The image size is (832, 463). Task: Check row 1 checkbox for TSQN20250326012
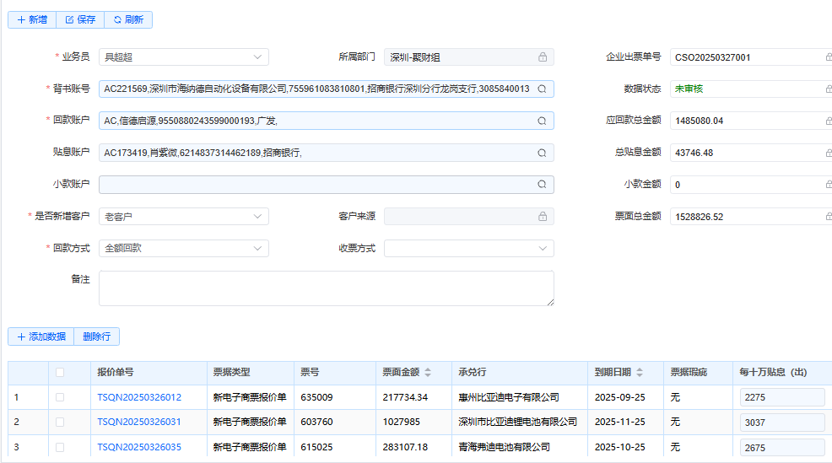60,397
